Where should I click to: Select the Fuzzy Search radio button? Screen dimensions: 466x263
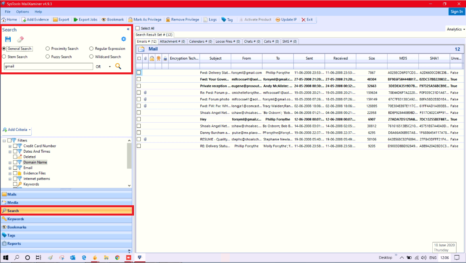point(48,57)
